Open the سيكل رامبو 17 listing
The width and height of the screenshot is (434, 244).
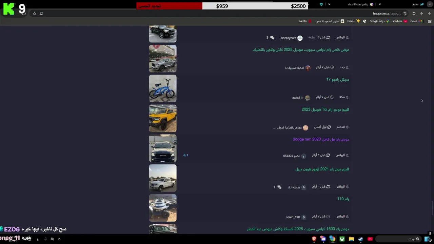coord(338,80)
